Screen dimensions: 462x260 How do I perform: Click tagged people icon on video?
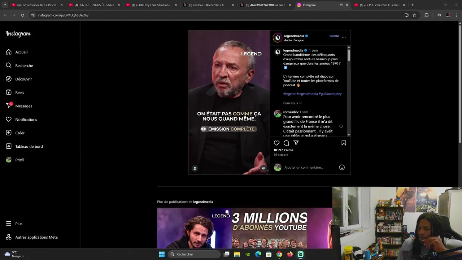tap(195, 168)
